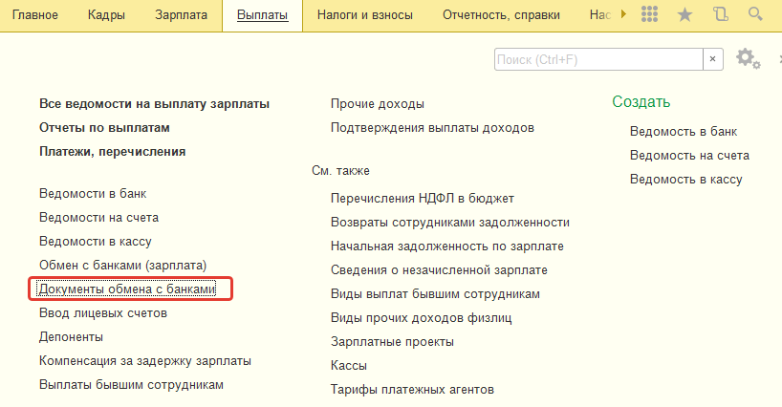
Task: Open Ведомости в кассу list
Action: pos(96,241)
